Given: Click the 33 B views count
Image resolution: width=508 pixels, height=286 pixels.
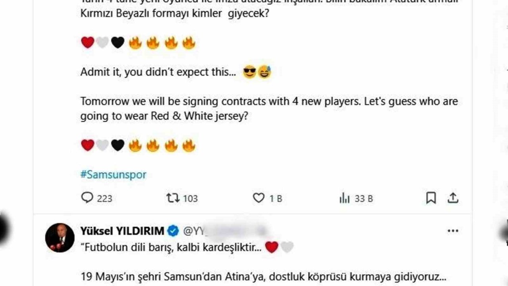Looking at the screenshot, I should 364,198.
